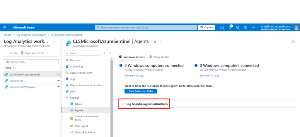Open recycle bin
This screenshot has width=300, height=137.
[x=32, y=53]
